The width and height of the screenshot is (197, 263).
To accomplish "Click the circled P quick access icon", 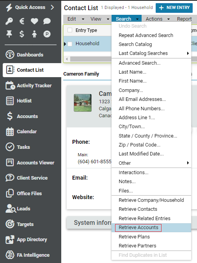I will (47, 34).
